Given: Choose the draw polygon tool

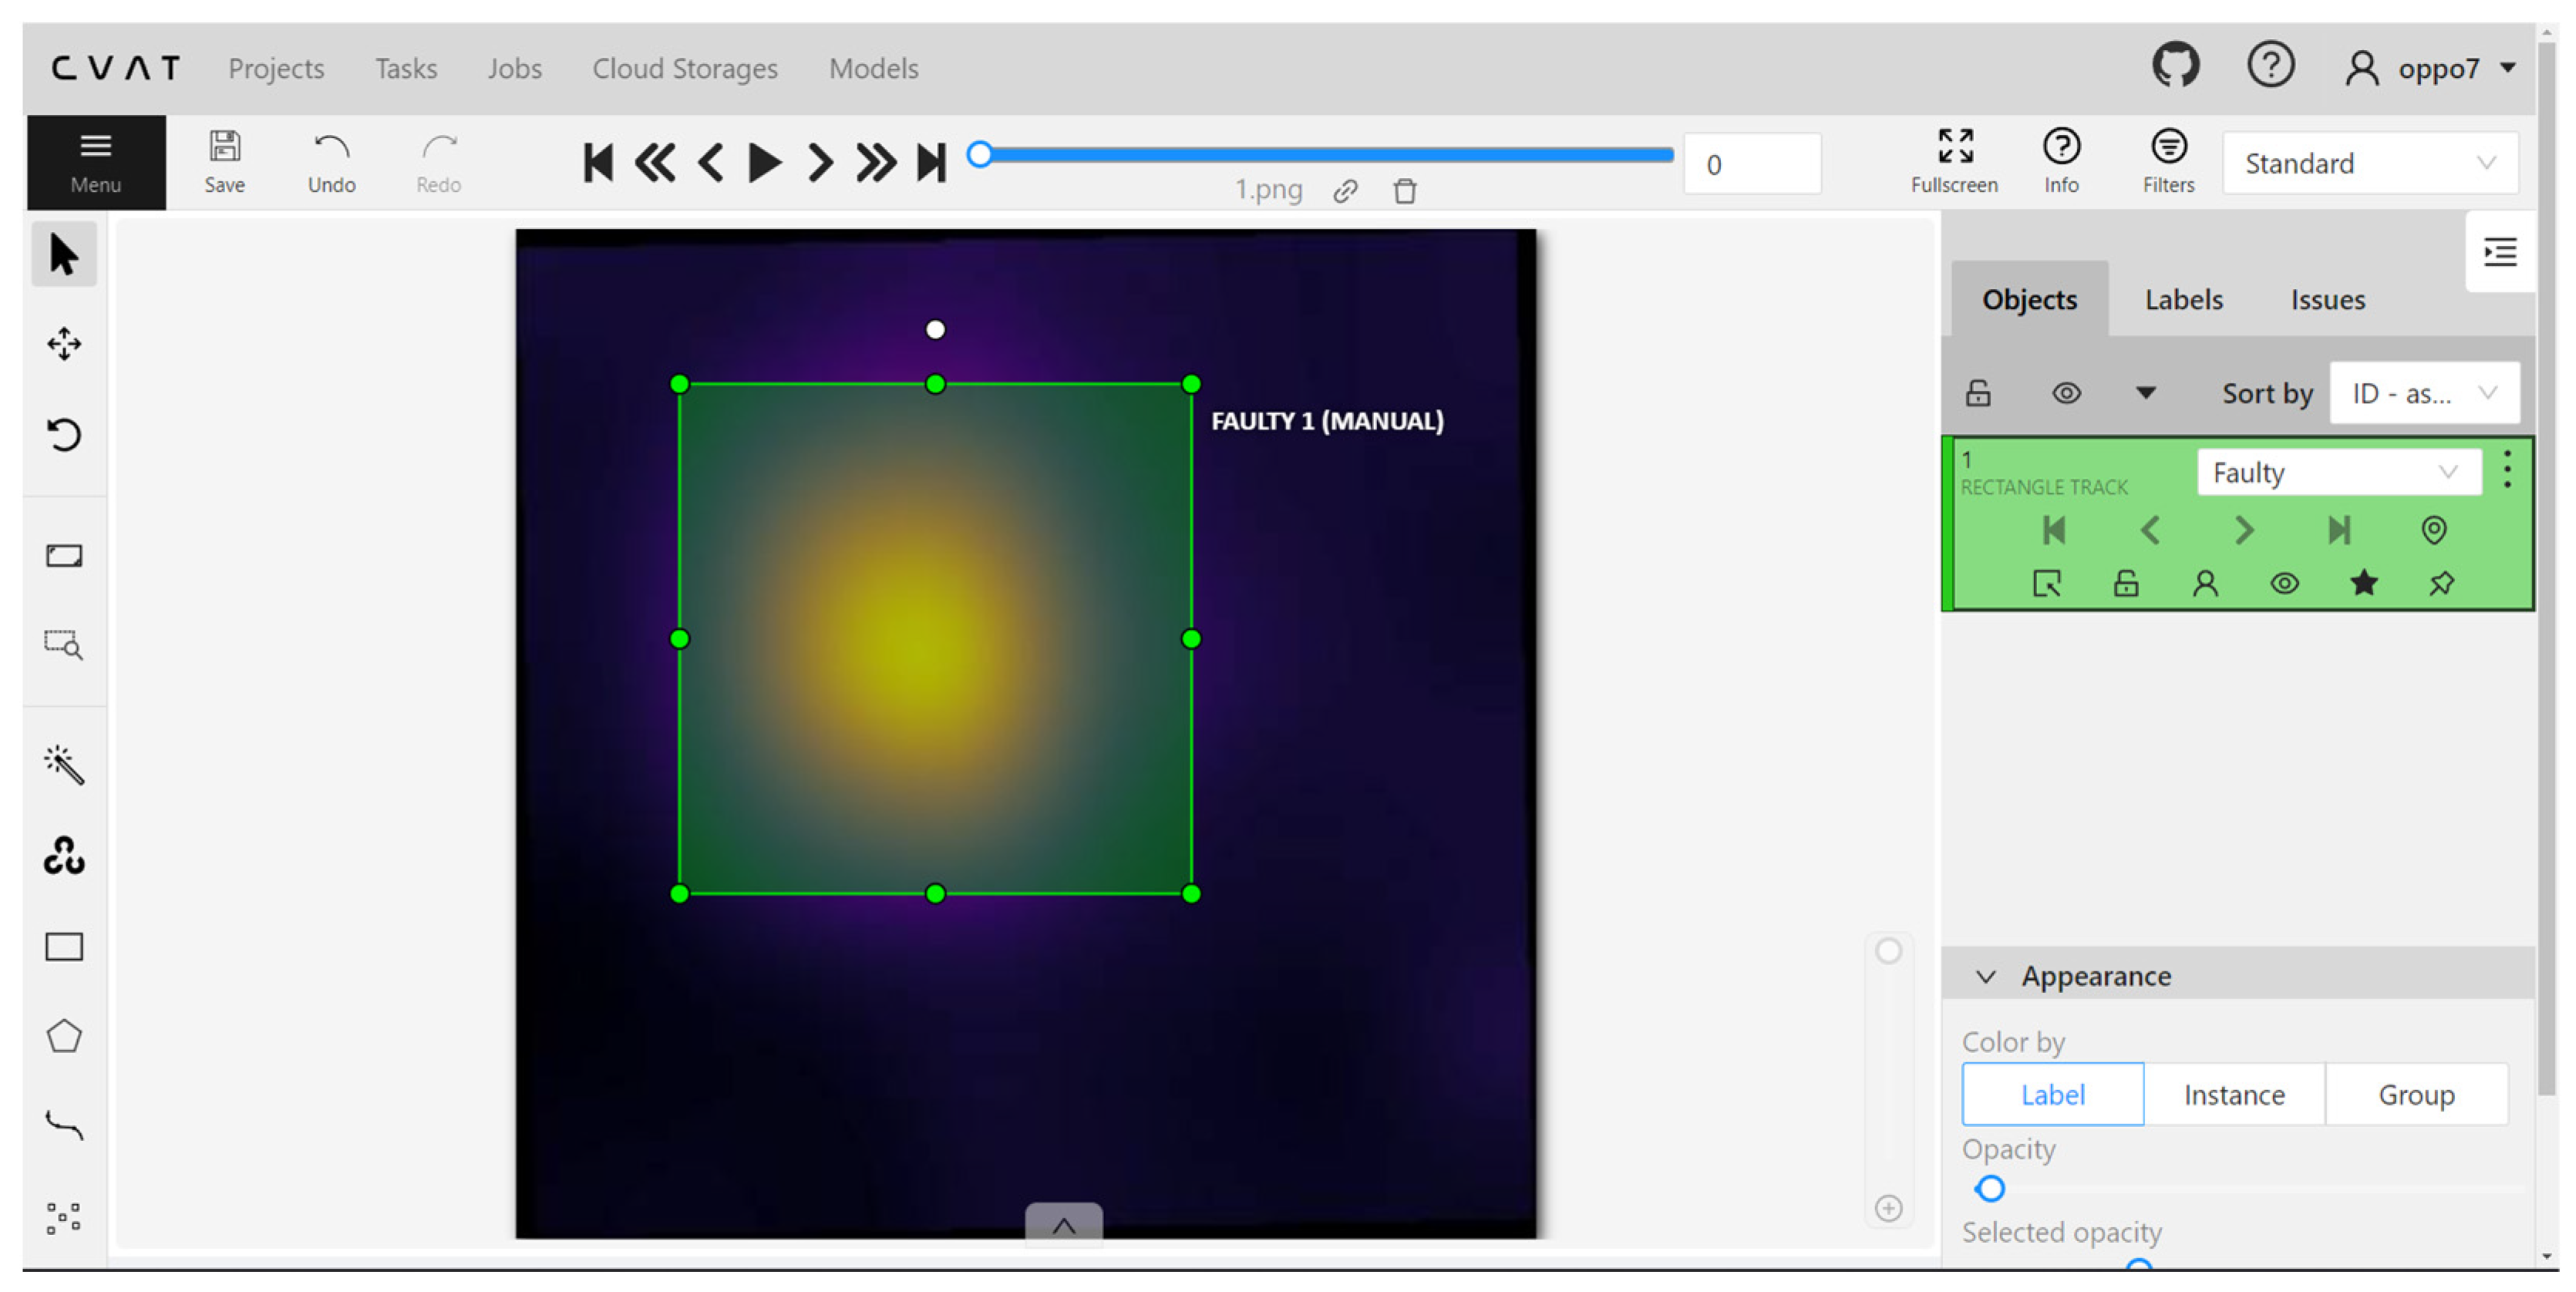Looking at the screenshot, I should (64, 1036).
